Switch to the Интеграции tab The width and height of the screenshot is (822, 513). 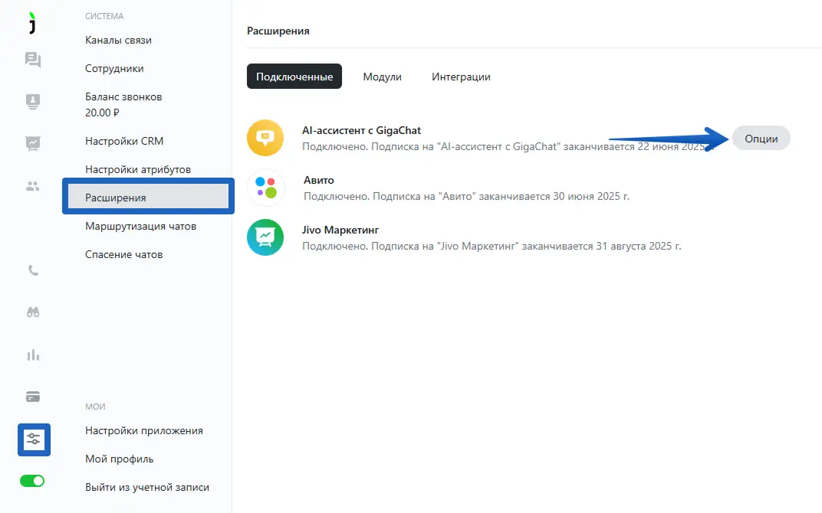pos(461,77)
